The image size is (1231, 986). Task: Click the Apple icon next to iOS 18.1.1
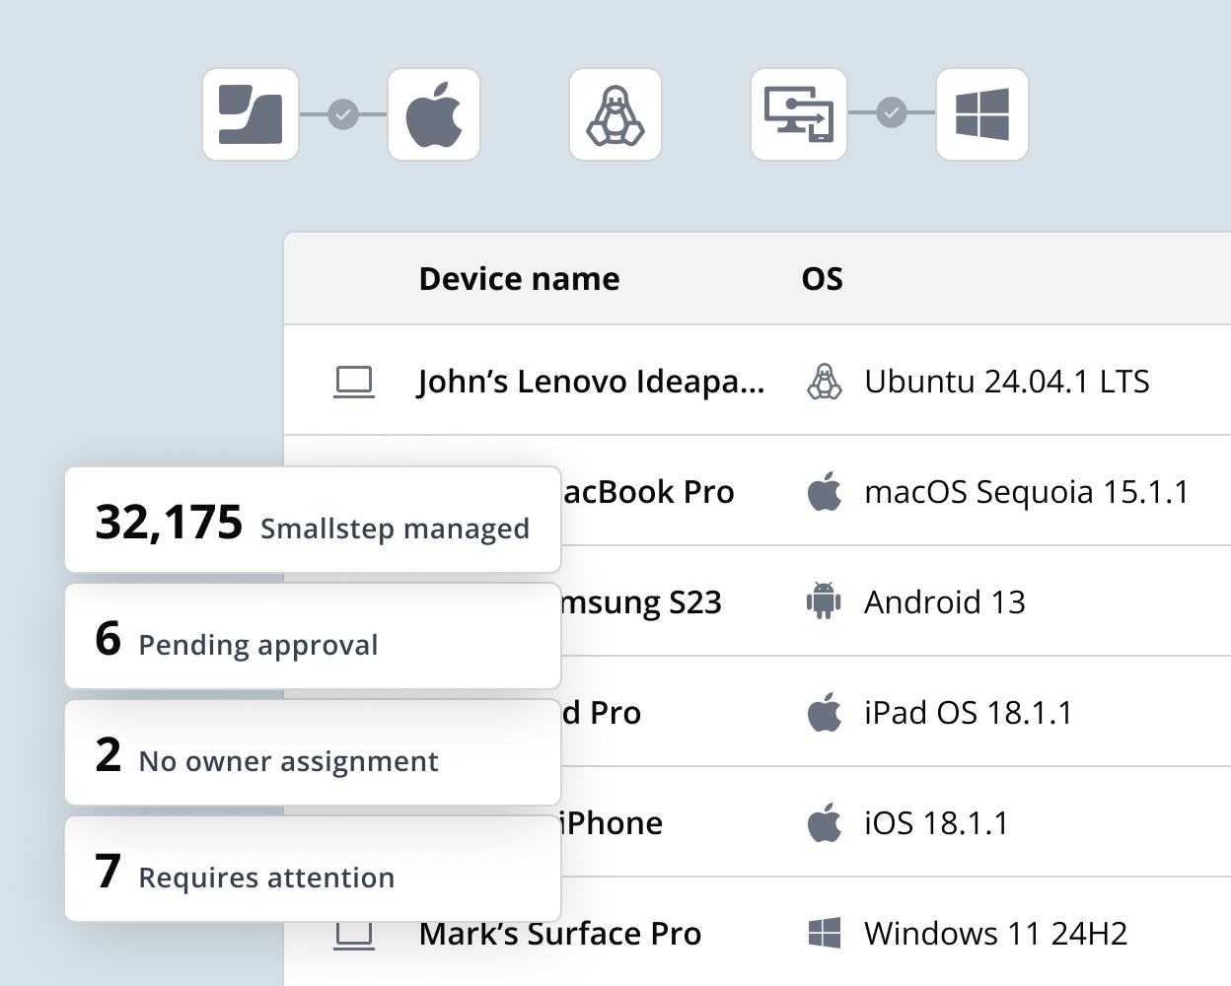click(824, 821)
